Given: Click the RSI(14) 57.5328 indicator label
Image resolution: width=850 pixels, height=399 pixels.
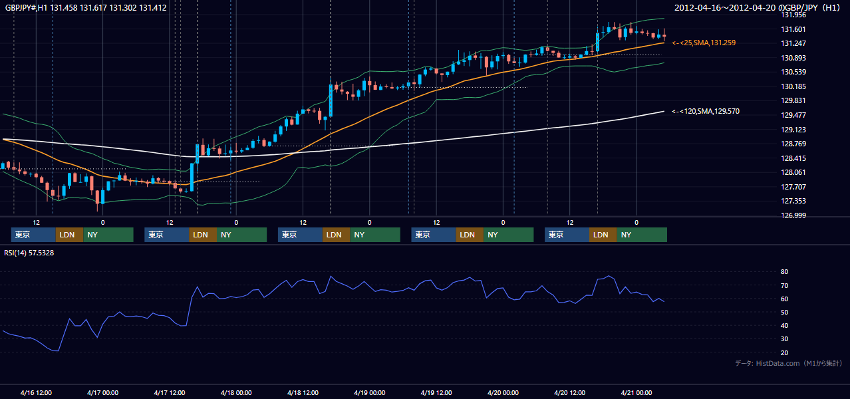Looking at the screenshot, I should [x=29, y=253].
